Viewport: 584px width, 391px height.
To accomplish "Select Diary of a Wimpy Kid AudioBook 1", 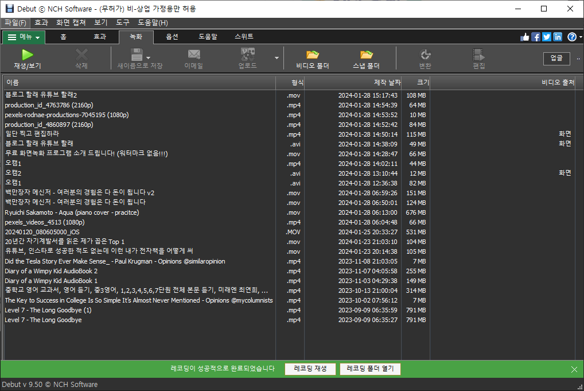I will tap(51, 281).
